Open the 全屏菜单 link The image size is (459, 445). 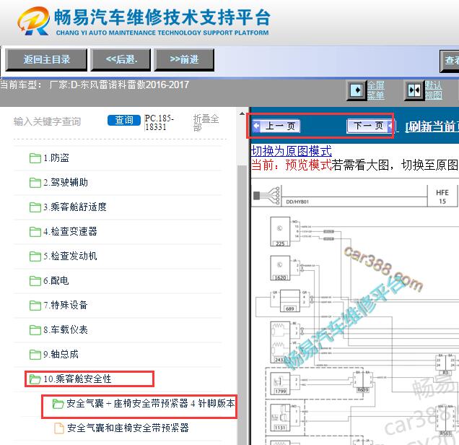coord(375,90)
